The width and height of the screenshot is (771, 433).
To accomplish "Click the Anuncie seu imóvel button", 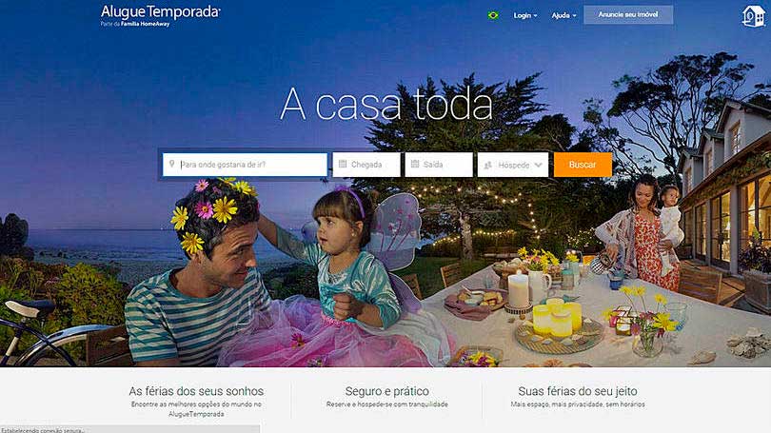I will point(628,14).
